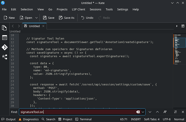The width and height of the screenshot is (186, 122).
Task: Expand the Open recent files dropdown arrow
Action: point(36,18)
